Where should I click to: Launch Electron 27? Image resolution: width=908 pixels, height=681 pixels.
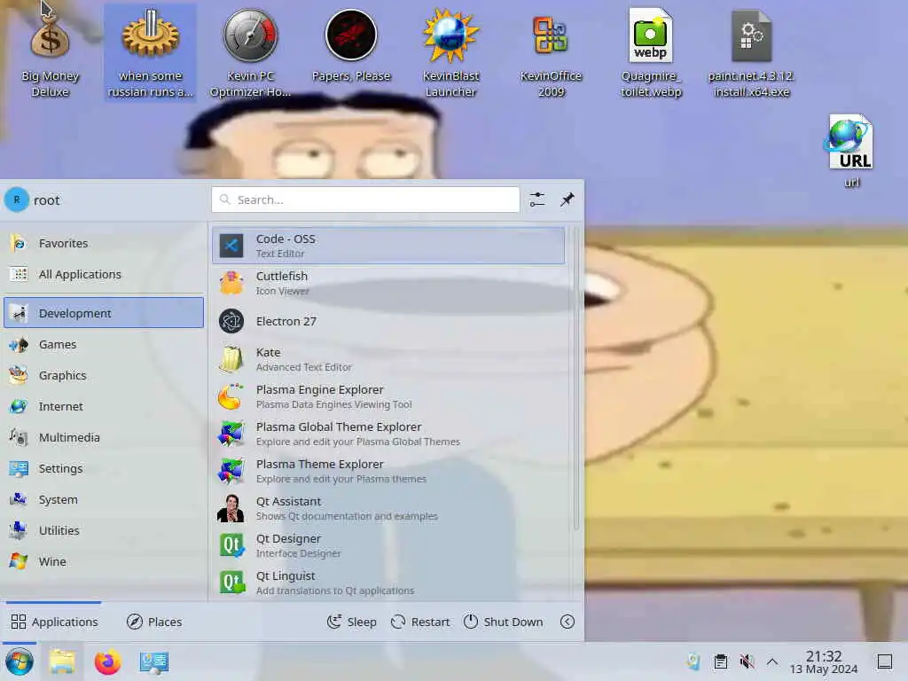click(x=388, y=321)
